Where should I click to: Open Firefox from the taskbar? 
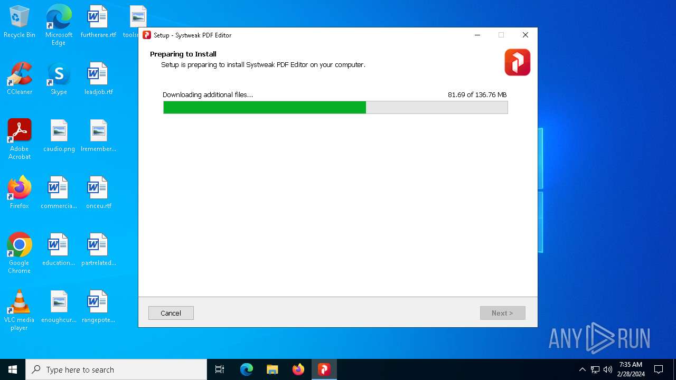(298, 369)
